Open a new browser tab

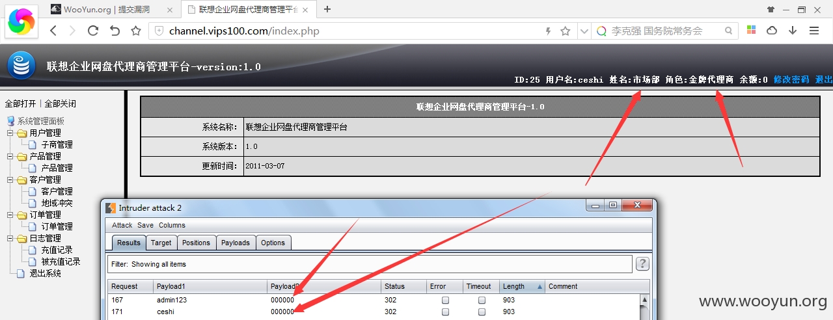(327, 9)
